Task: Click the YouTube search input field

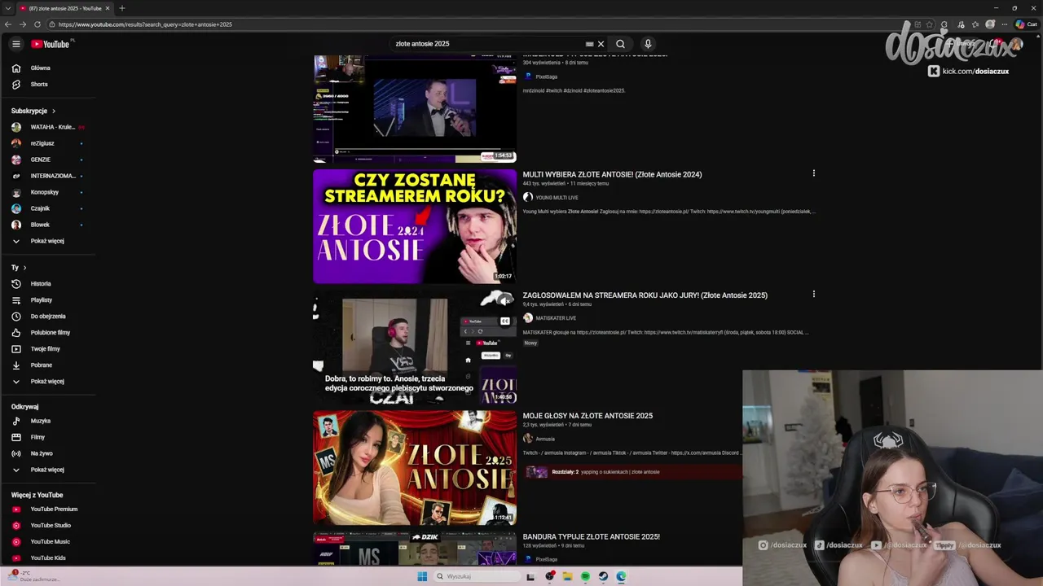Action: click(x=486, y=44)
